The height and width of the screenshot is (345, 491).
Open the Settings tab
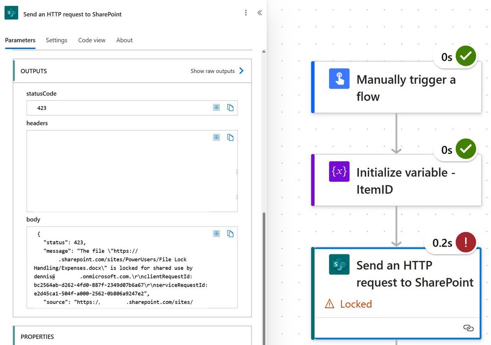(56, 40)
